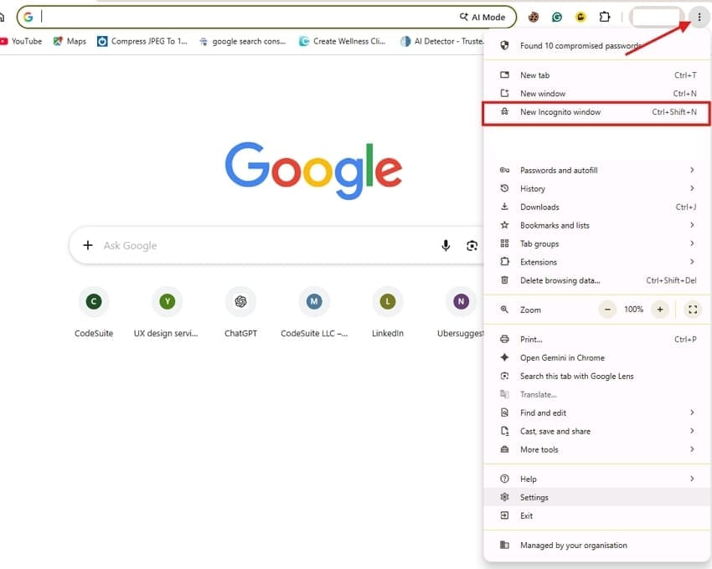Image resolution: width=712 pixels, height=569 pixels.
Task: Expand Passwords and autofill submenu
Action: (x=596, y=170)
